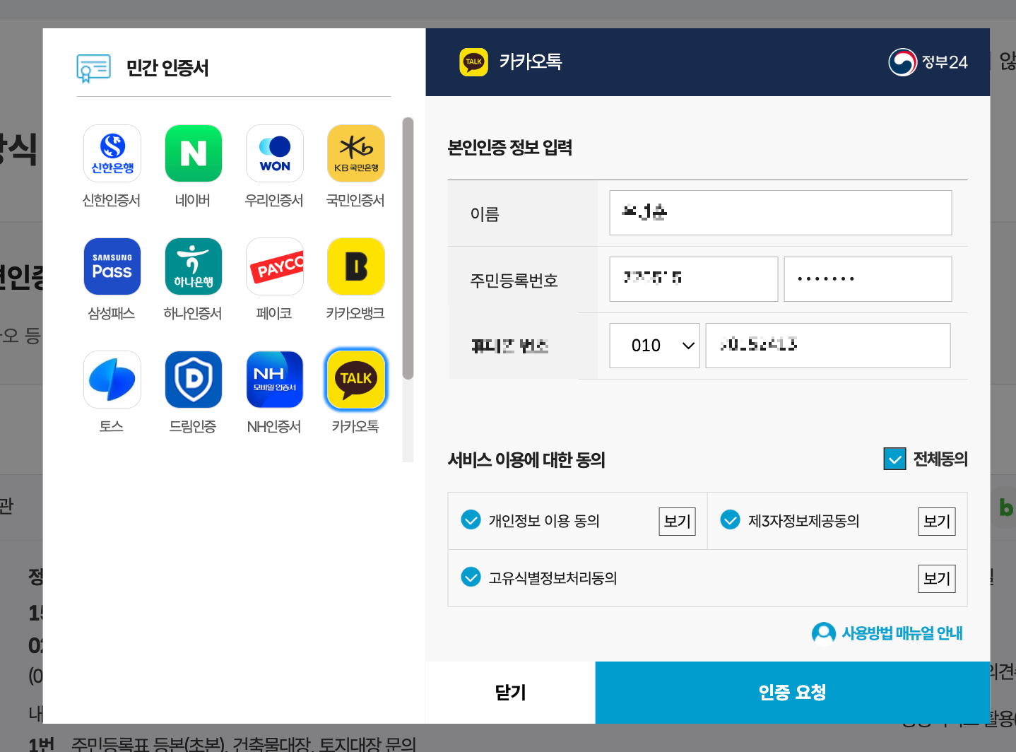Select the Shinhan Bank certificate icon

click(x=112, y=153)
